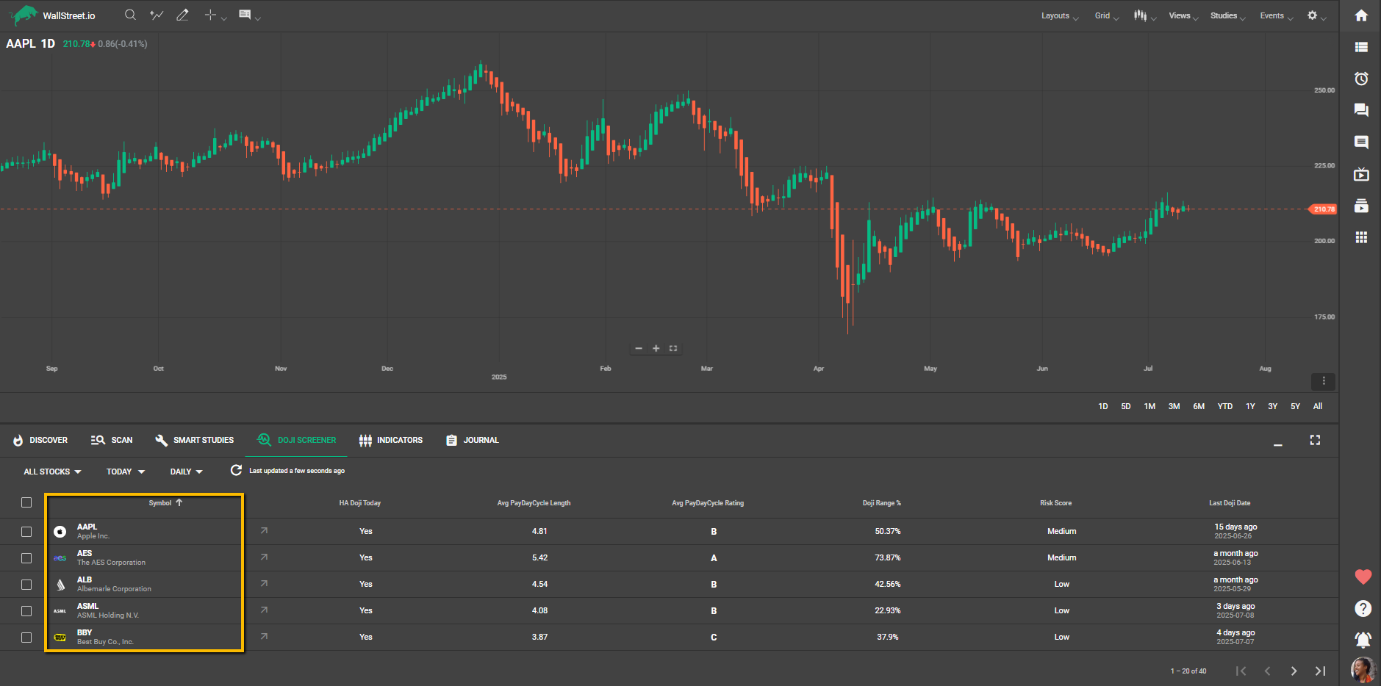The width and height of the screenshot is (1381, 686).
Task: Open the notifications bell icon
Action: tap(1363, 640)
